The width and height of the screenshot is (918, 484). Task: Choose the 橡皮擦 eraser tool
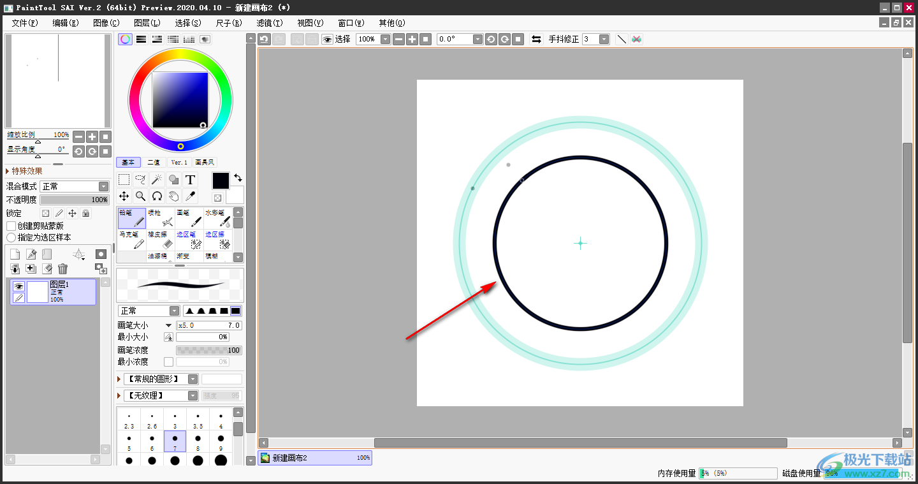(x=161, y=240)
